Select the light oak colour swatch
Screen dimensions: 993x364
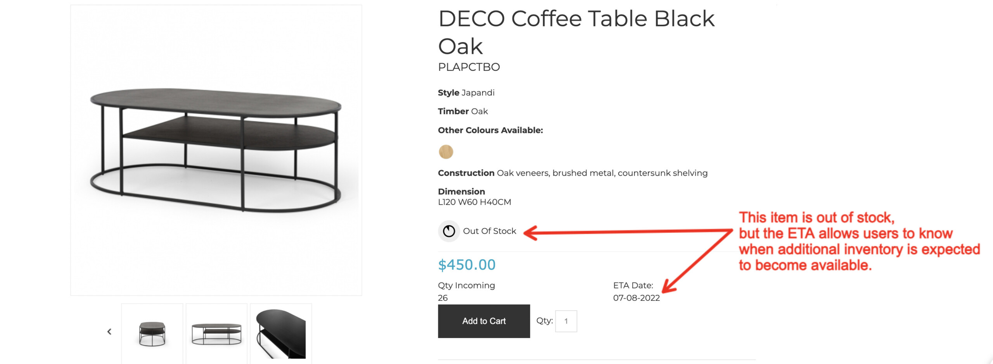coord(446,152)
